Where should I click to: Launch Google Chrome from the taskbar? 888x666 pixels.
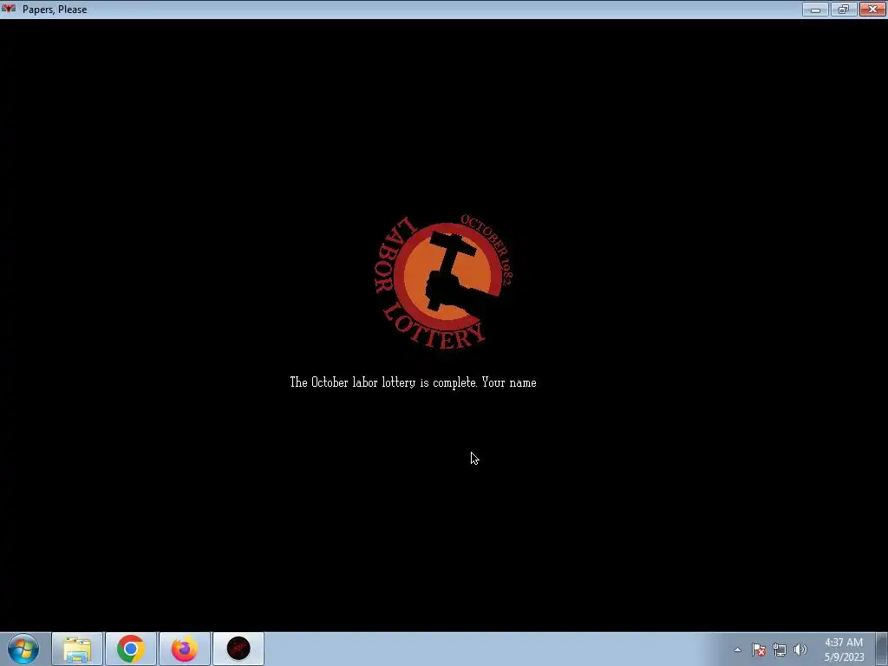coord(131,649)
